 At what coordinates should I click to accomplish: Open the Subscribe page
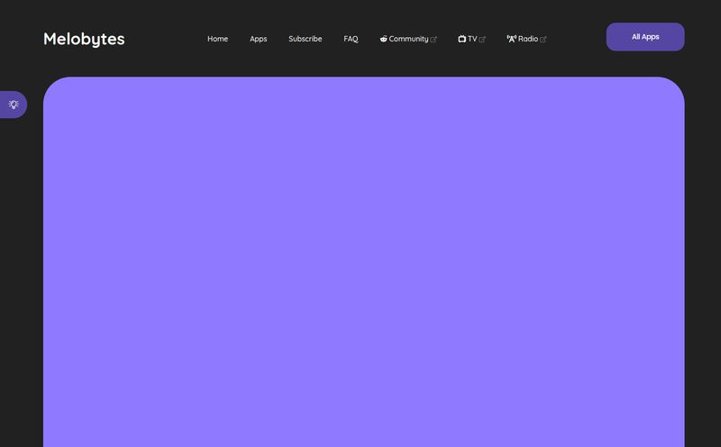click(305, 39)
